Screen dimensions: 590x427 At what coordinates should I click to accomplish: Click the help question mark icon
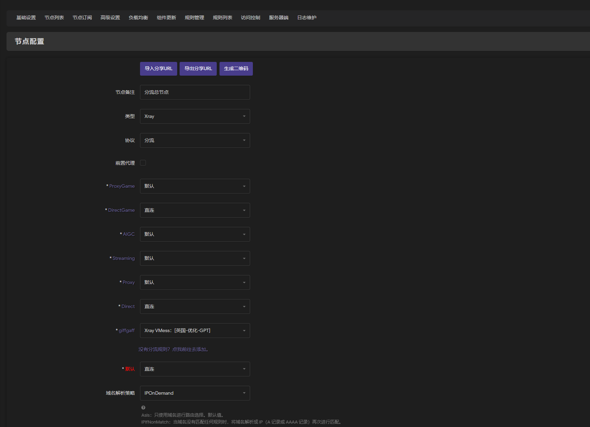(x=143, y=408)
